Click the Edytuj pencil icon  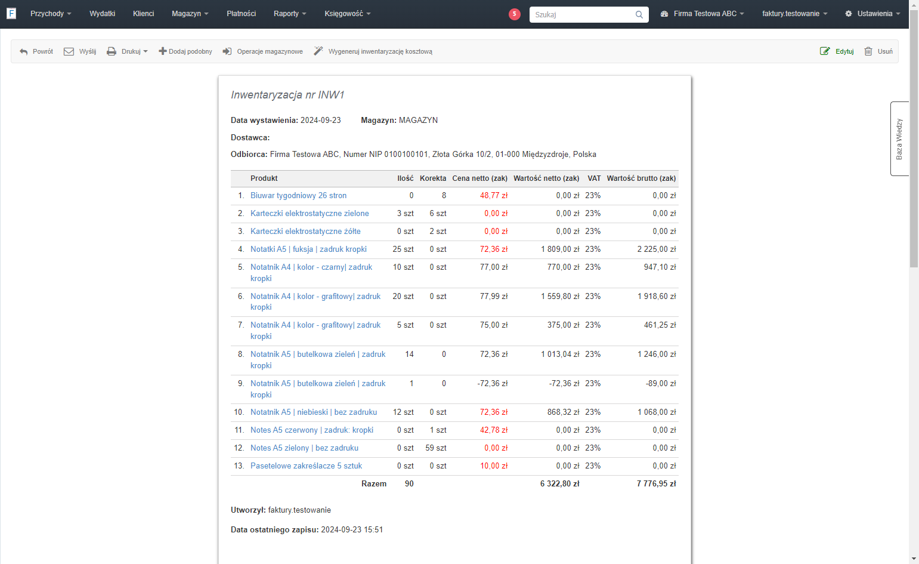[x=825, y=51]
